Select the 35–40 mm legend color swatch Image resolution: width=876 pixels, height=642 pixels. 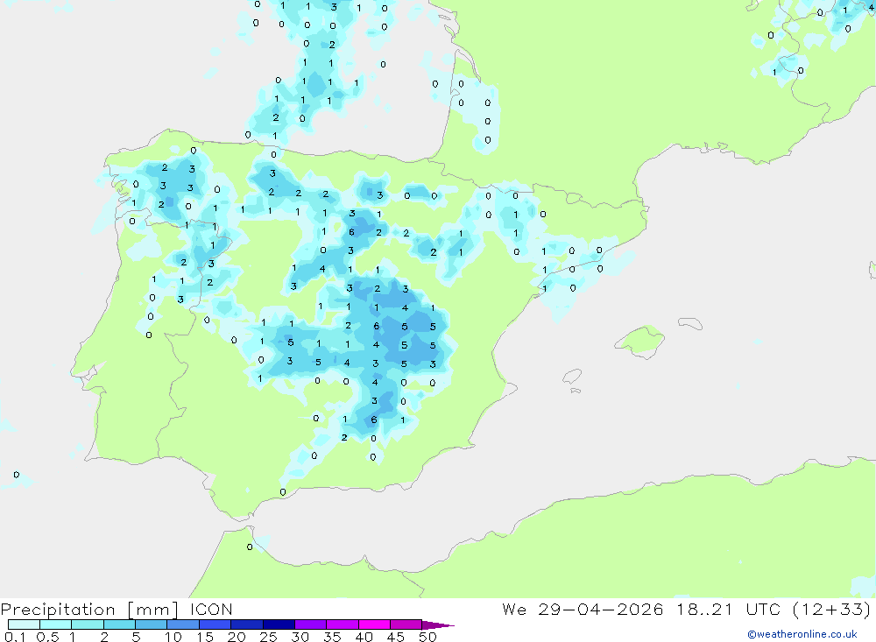[x=343, y=624]
